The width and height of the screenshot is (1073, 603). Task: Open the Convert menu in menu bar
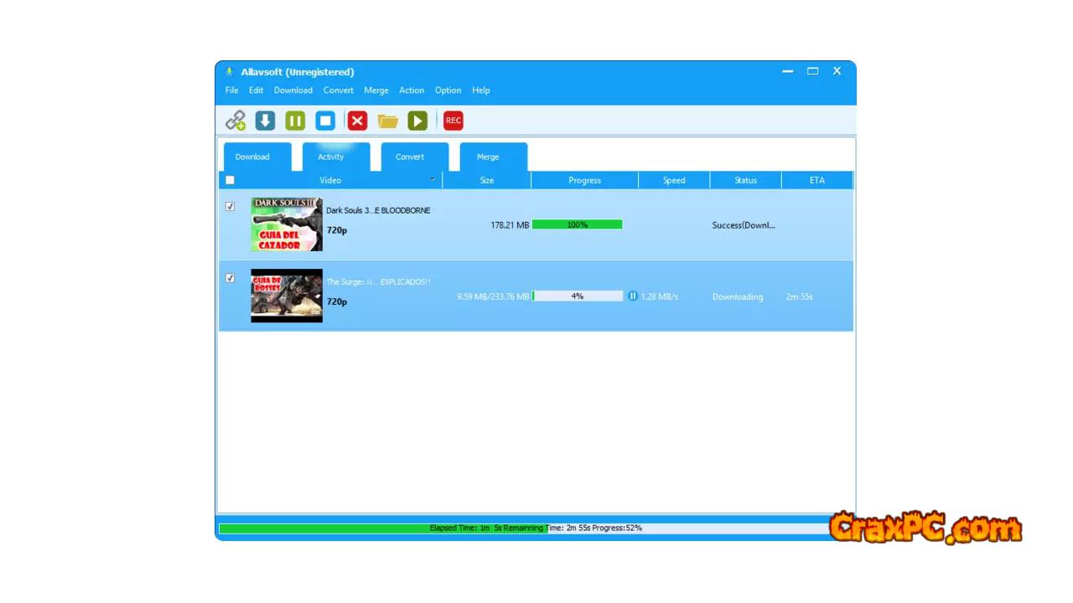(339, 90)
